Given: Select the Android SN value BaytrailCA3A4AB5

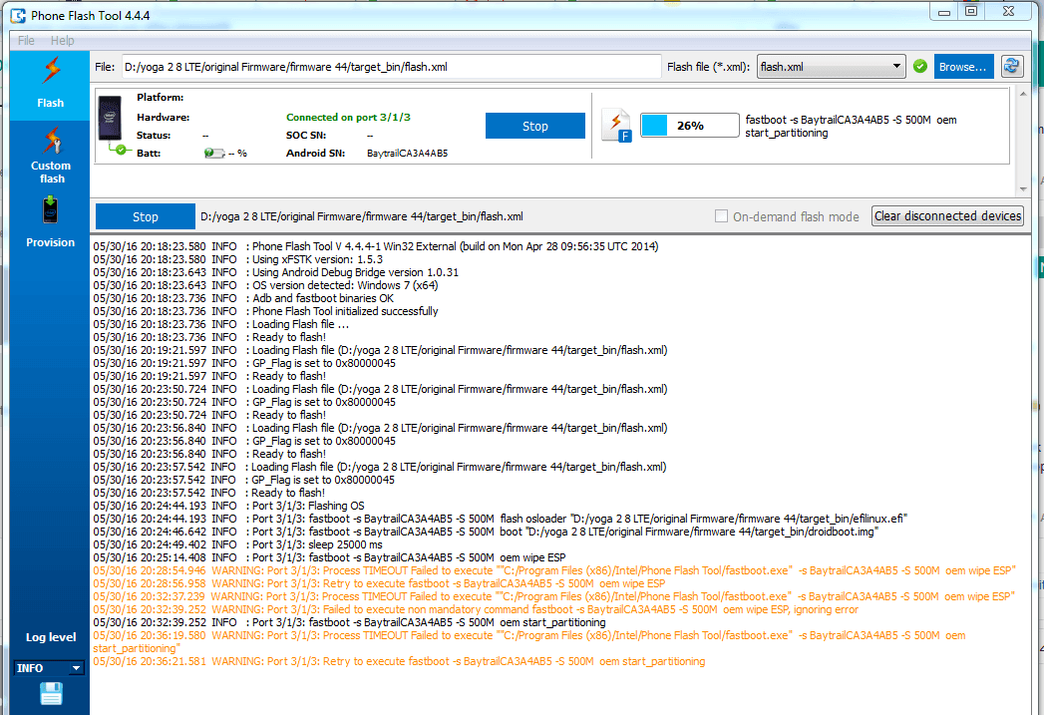Looking at the screenshot, I should coord(408,154).
